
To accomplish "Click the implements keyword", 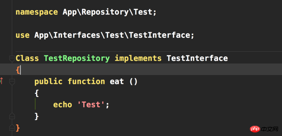I will coord(138,58).
